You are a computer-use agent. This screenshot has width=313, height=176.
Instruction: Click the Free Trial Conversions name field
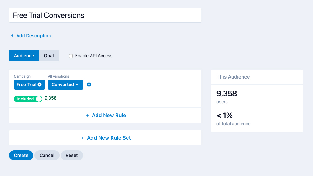pyautogui.click(x=105, y=15)
